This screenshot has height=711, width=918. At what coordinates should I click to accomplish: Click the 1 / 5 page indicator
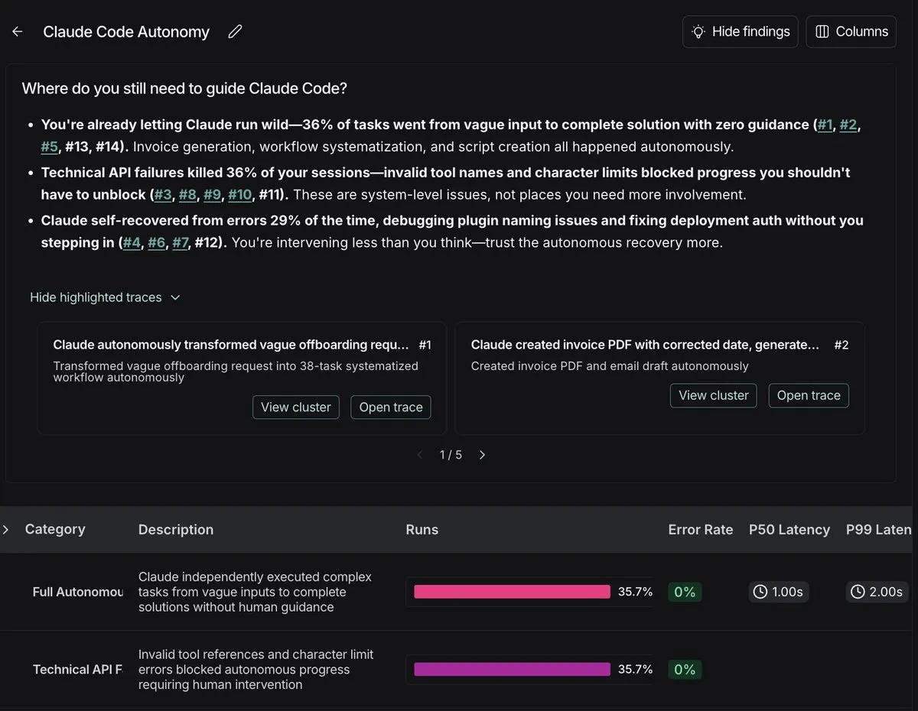[x=451, y=455]
